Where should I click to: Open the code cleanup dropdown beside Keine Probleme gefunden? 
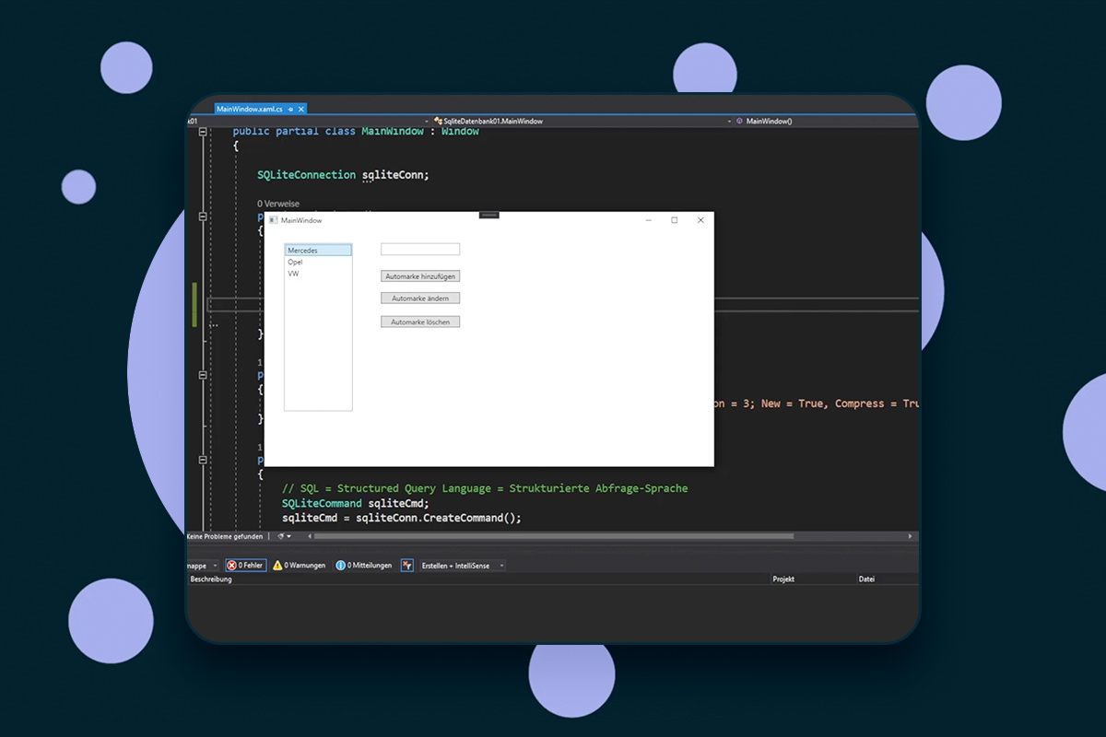pyautogui.click(x=285, y=536)
